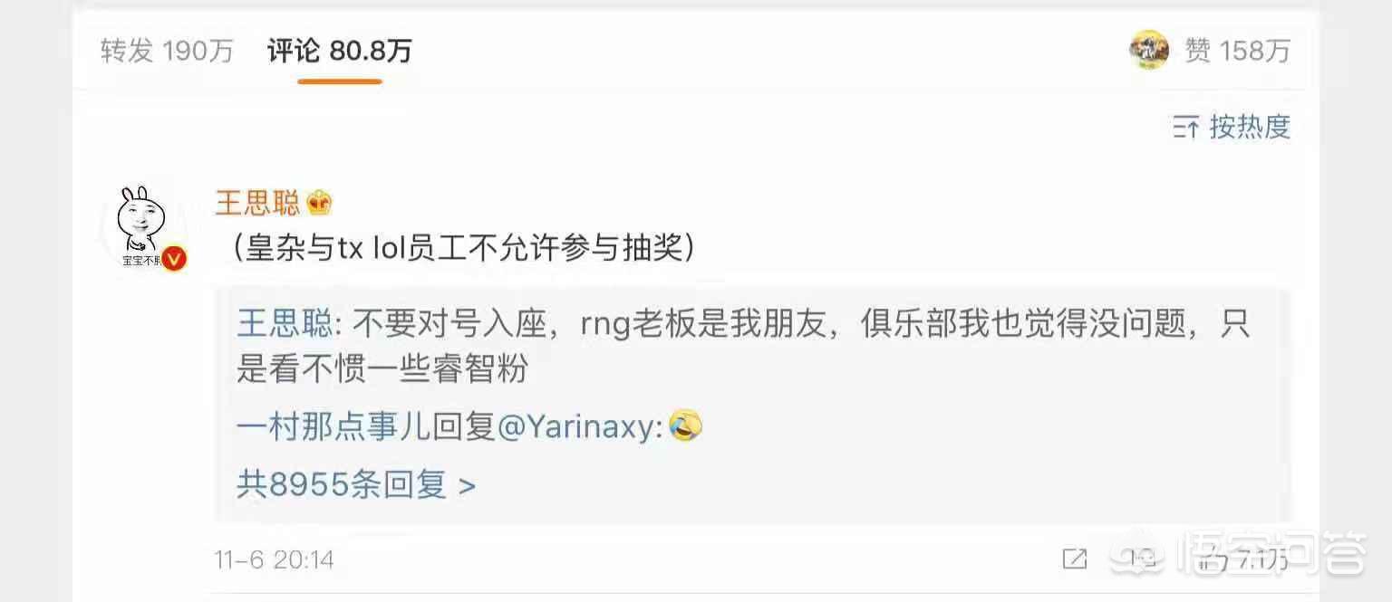The image size is (1392, 602).
Task: Open 王思聪's rabbit avatar profile
Action: pyautogui.click(x=140, y=226)
